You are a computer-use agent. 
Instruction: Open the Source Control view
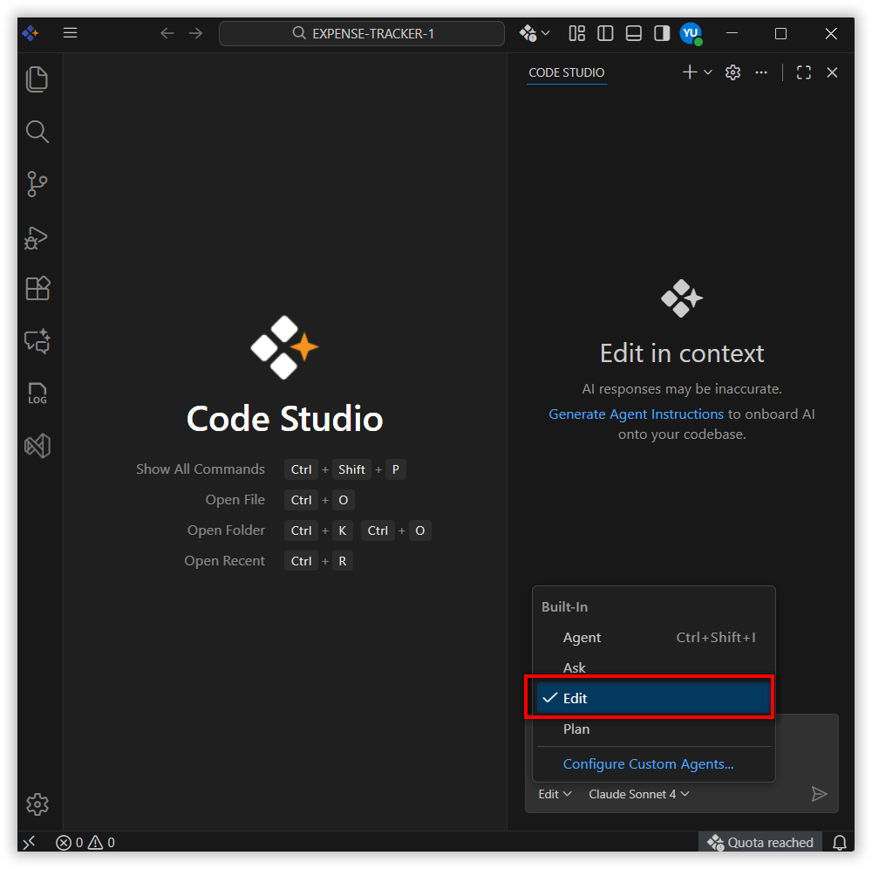click(x=37, y=184)
